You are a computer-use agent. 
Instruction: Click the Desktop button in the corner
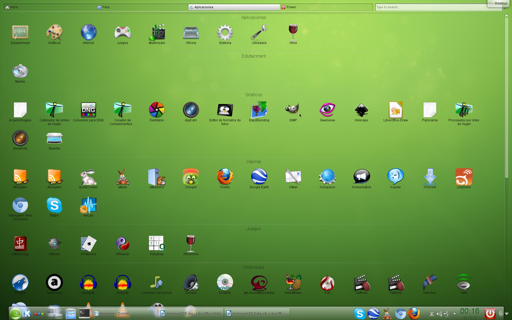(499, 3)
